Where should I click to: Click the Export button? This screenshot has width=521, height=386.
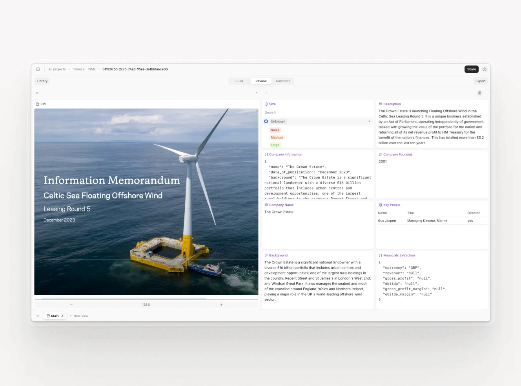pyautogui.click(x=481, y=81)
